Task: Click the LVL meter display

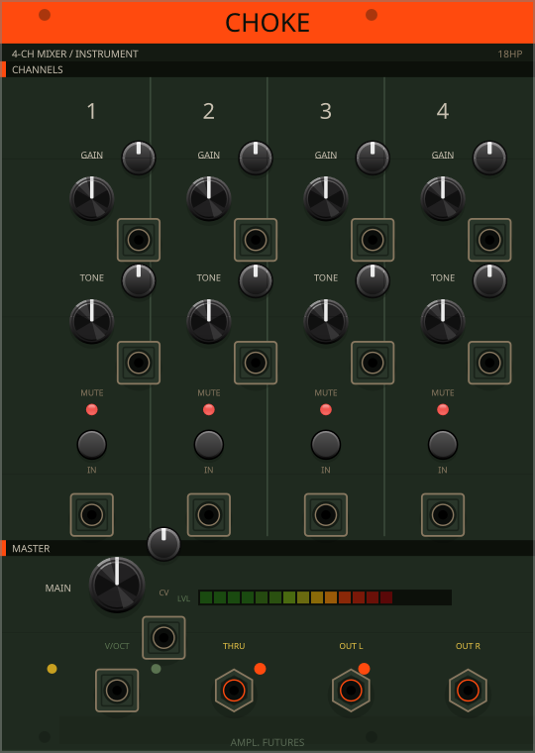Action: 325,597
